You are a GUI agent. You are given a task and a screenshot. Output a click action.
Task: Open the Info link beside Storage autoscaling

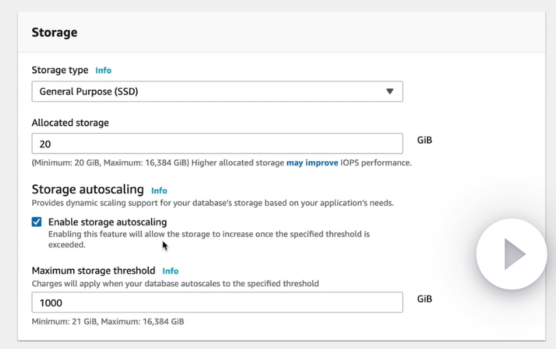pos(159,191)
